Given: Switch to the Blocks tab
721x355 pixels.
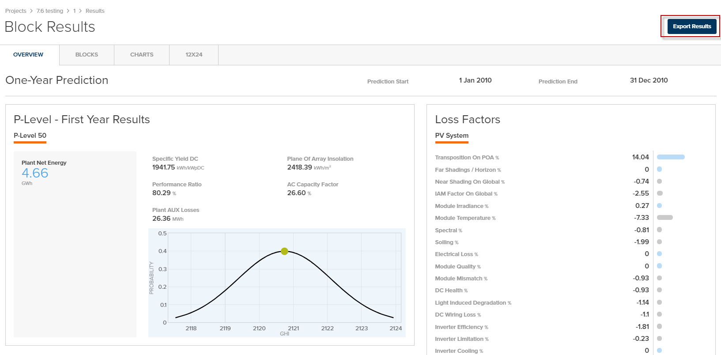Looking at the screenshot, I should click(87, 55).
